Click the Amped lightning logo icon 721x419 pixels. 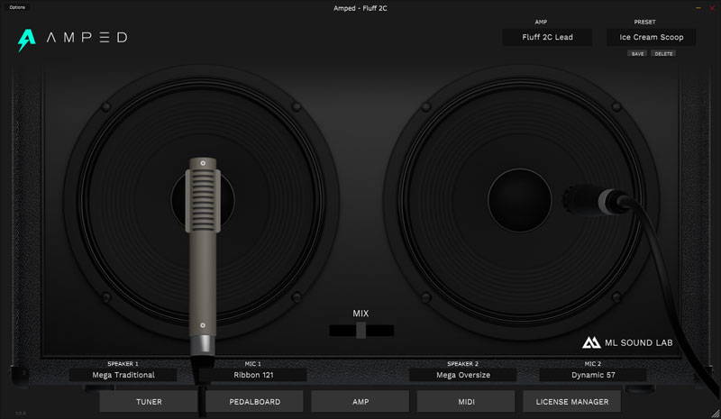click(x=27, y=40)
